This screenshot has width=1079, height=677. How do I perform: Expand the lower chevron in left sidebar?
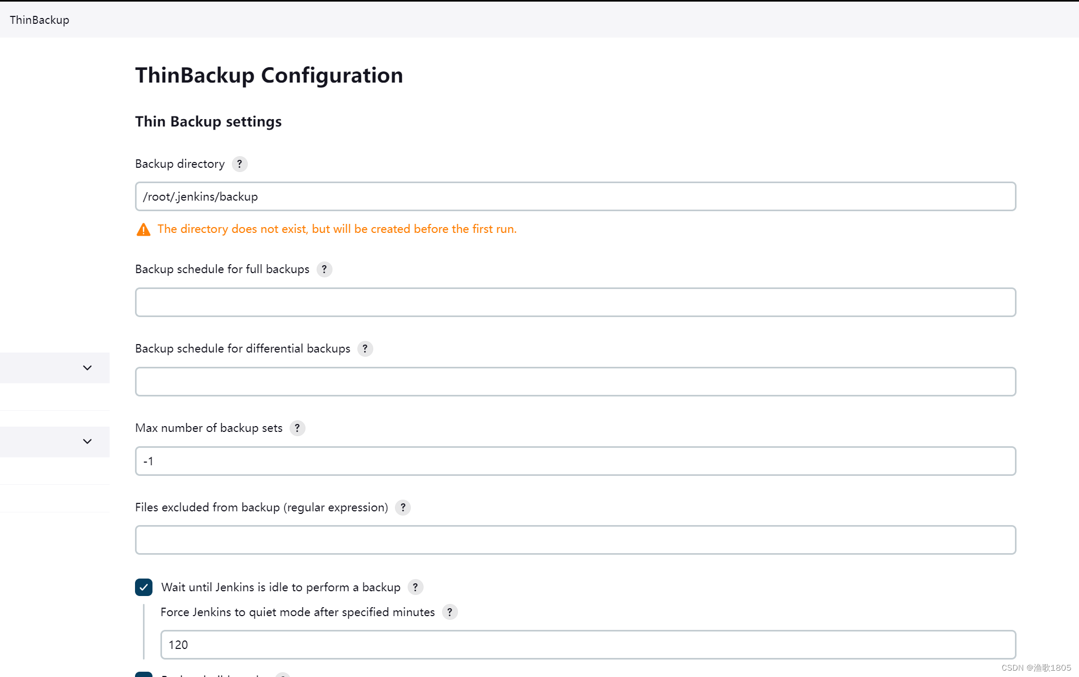87,441
